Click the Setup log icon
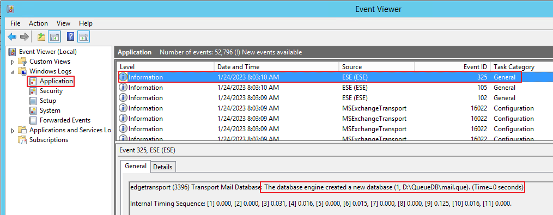Image resolution: width=553 pixels, height=215 pixels. coord(33,101)
